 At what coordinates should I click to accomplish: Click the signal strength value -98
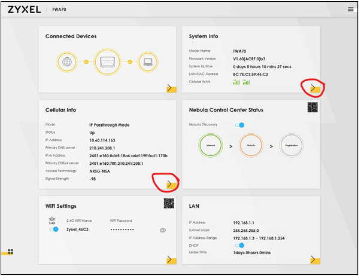93,179
